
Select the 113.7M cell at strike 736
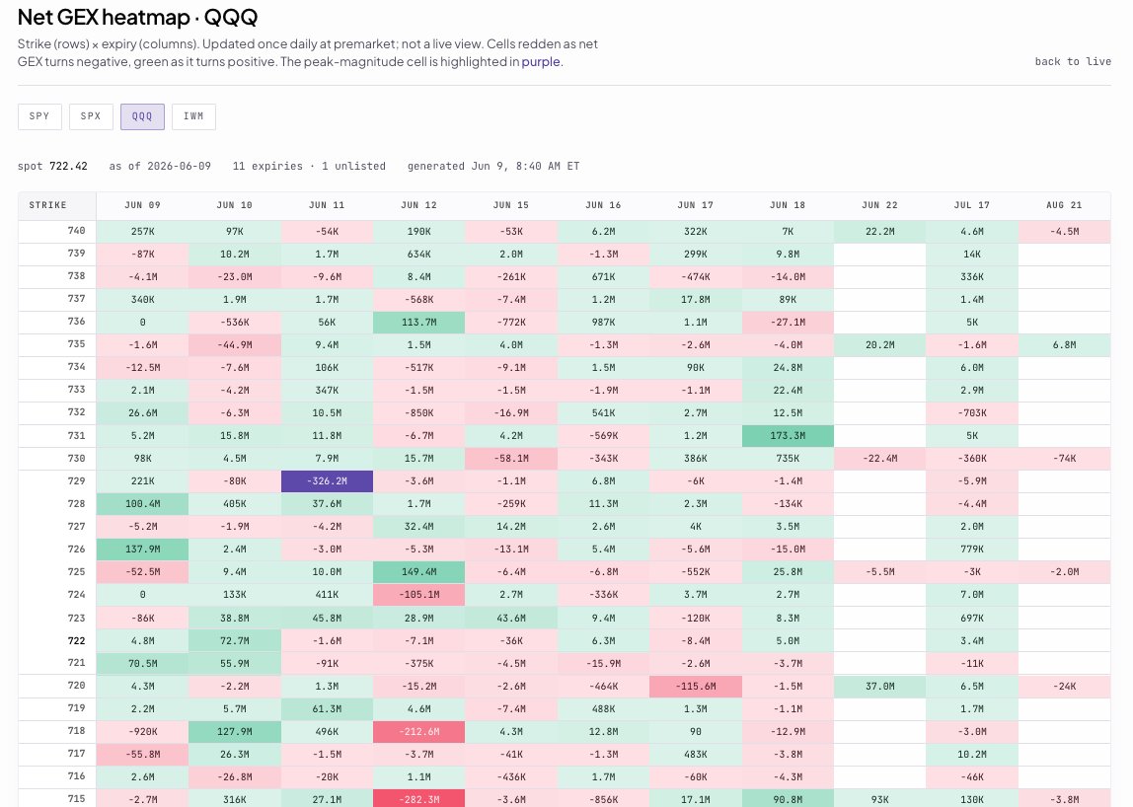[x=419, y=323]
